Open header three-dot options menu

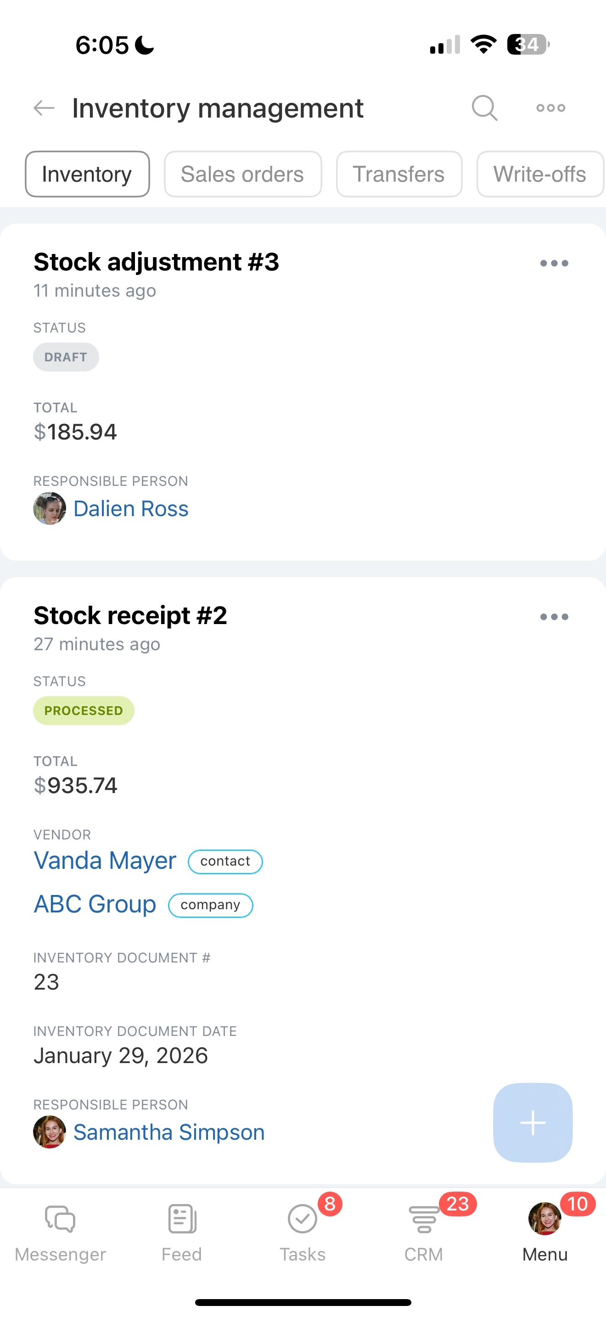[551, 108]
